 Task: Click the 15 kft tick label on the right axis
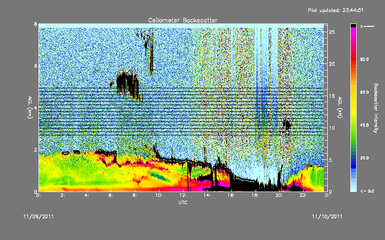(332, 96)
